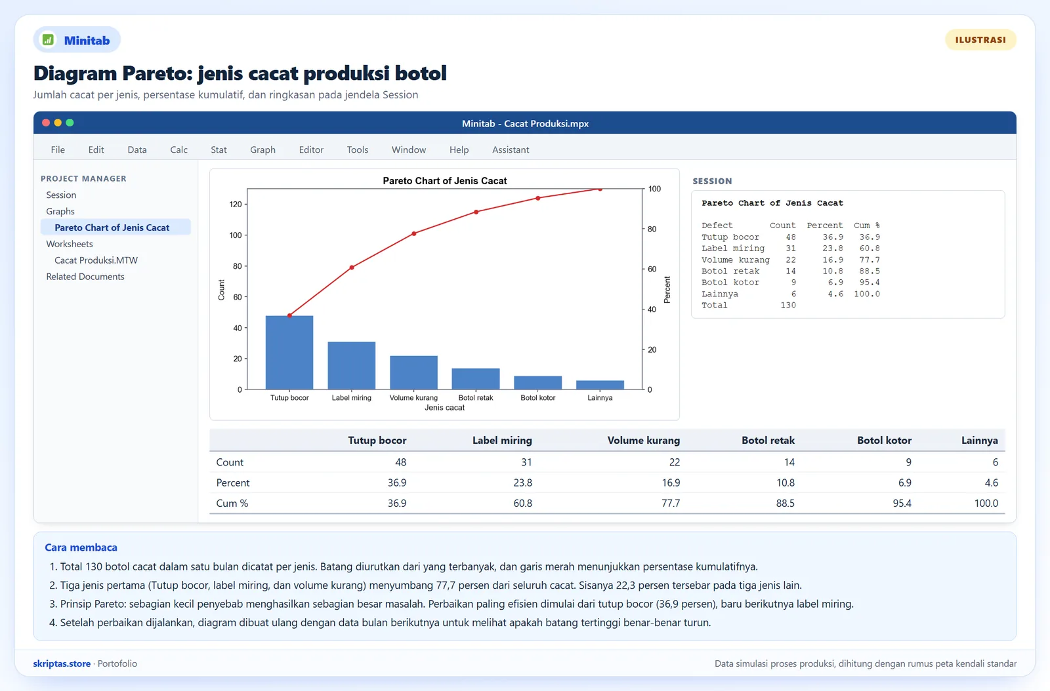Click the skriptas.store footer link
Image resolution: width=1050 pixels, height=691 pixels.
coord(62,663)
